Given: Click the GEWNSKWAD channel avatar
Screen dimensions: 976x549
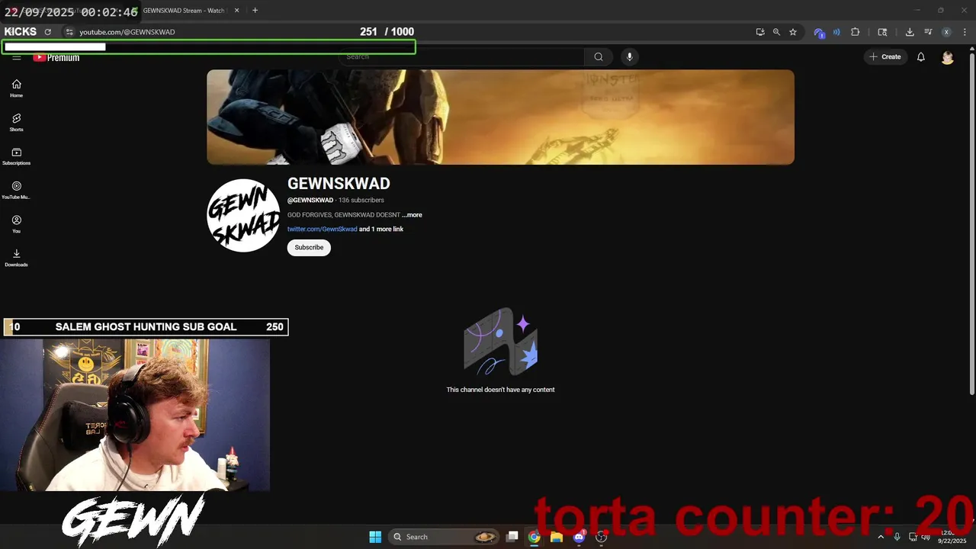Looking at the screenshot, I should coord(243,216).
